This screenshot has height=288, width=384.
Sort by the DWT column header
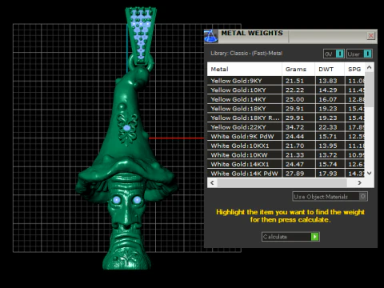tap(330, 69)
